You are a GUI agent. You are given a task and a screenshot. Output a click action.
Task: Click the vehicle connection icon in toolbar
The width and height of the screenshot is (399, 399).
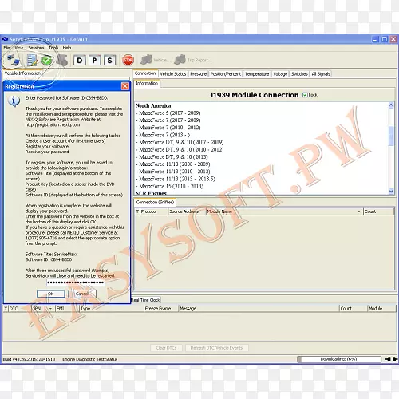(13, 60)
